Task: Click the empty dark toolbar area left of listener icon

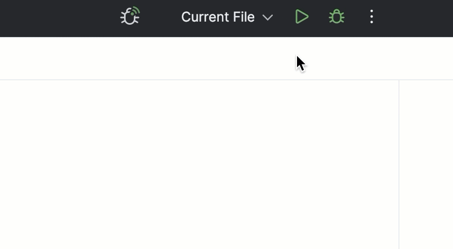Action: tap(58, 18)
